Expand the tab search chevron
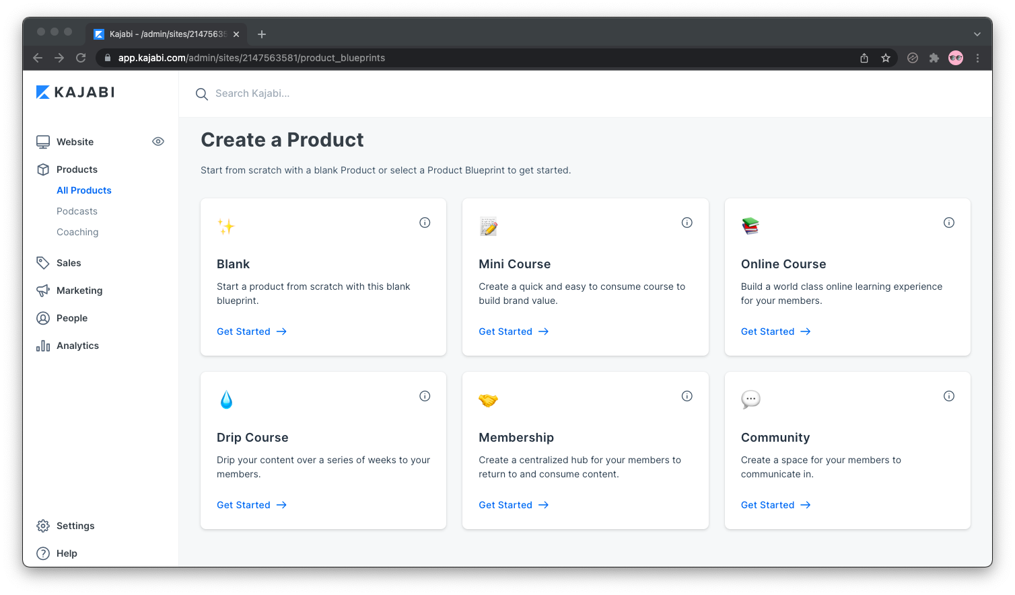The image size is (1015, 595). pos(977,34)
